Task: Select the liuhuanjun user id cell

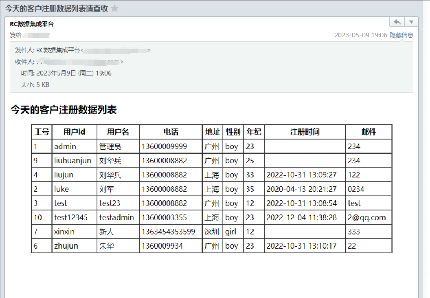Action: [73, 161]
